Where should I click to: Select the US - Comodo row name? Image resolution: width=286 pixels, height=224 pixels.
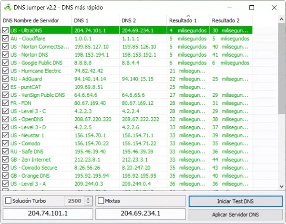(x=25, y=143)
